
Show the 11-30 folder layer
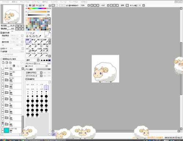pyautogui.click(x=3, y=72)
